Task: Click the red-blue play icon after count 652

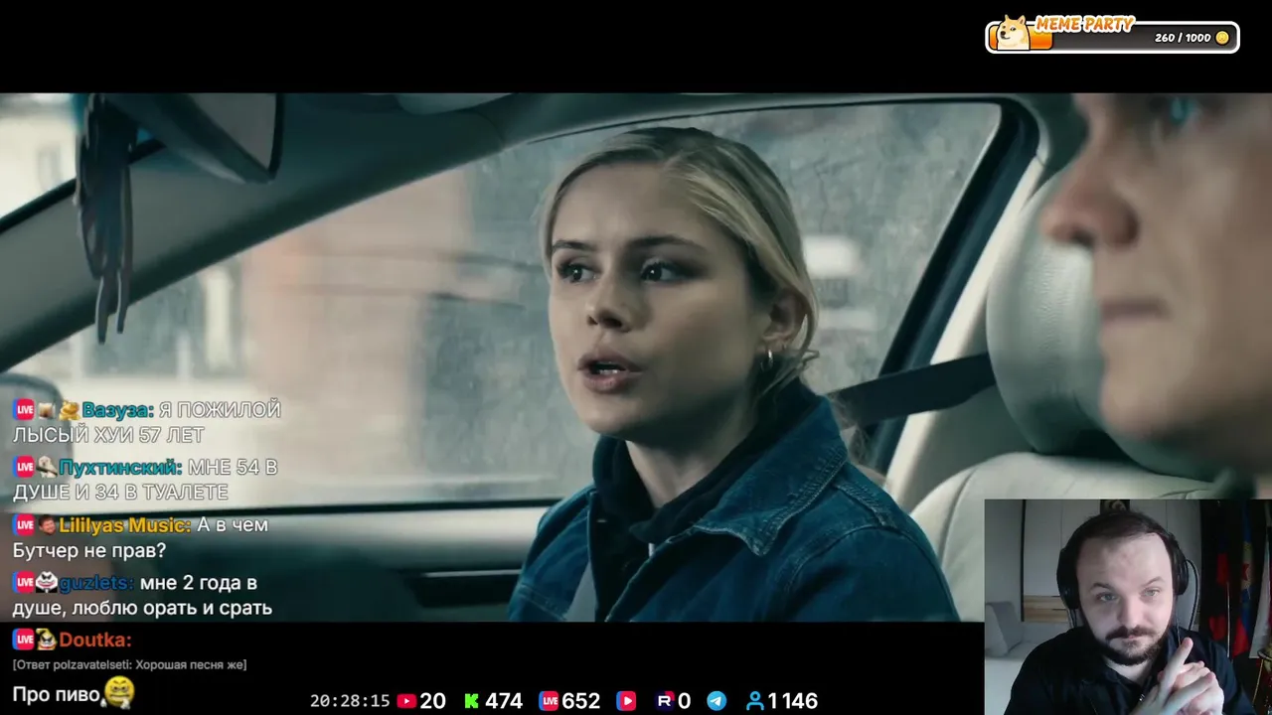Action: [x=626, y=701]
